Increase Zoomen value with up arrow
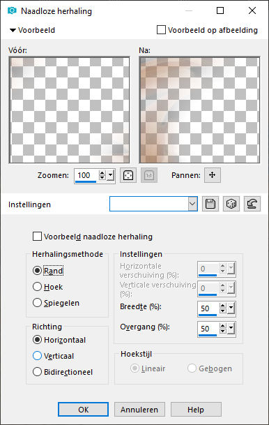This screenshot has height=425, width=269. 102,172
